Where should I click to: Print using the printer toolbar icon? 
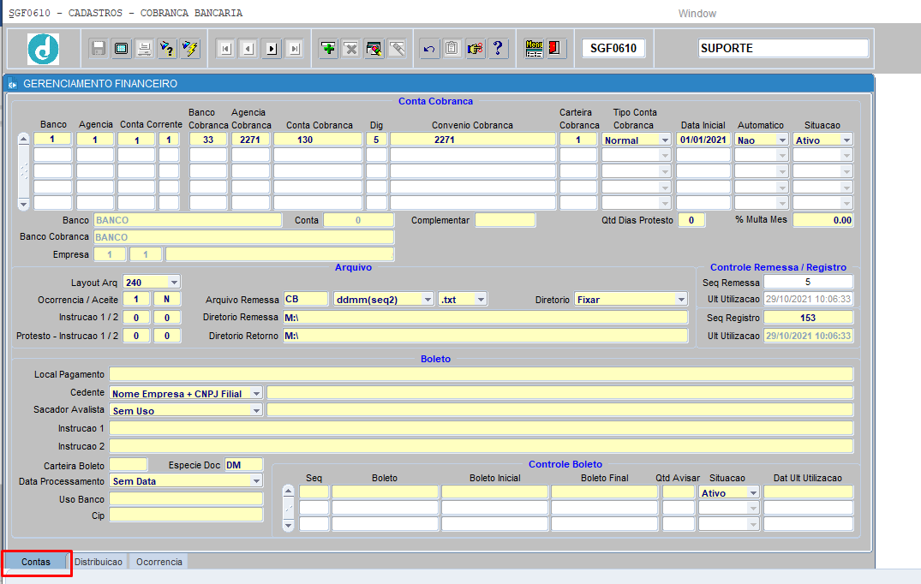tap(145, 49)
